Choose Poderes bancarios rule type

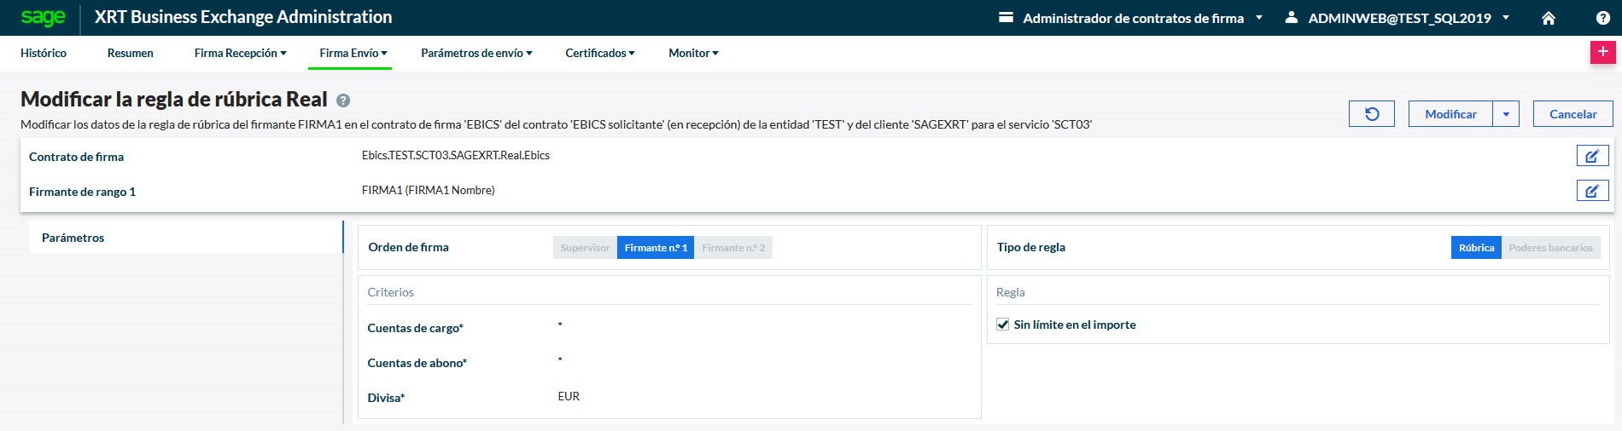(1550, 248)
